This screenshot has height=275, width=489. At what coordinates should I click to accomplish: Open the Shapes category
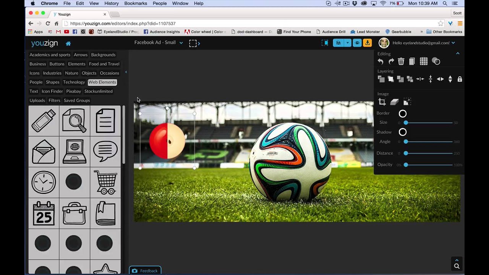53,82
